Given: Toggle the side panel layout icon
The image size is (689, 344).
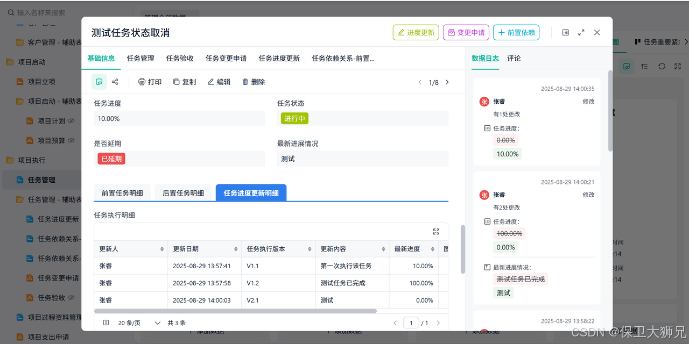Looking at the screenshot, I should [x=565, y=32].
